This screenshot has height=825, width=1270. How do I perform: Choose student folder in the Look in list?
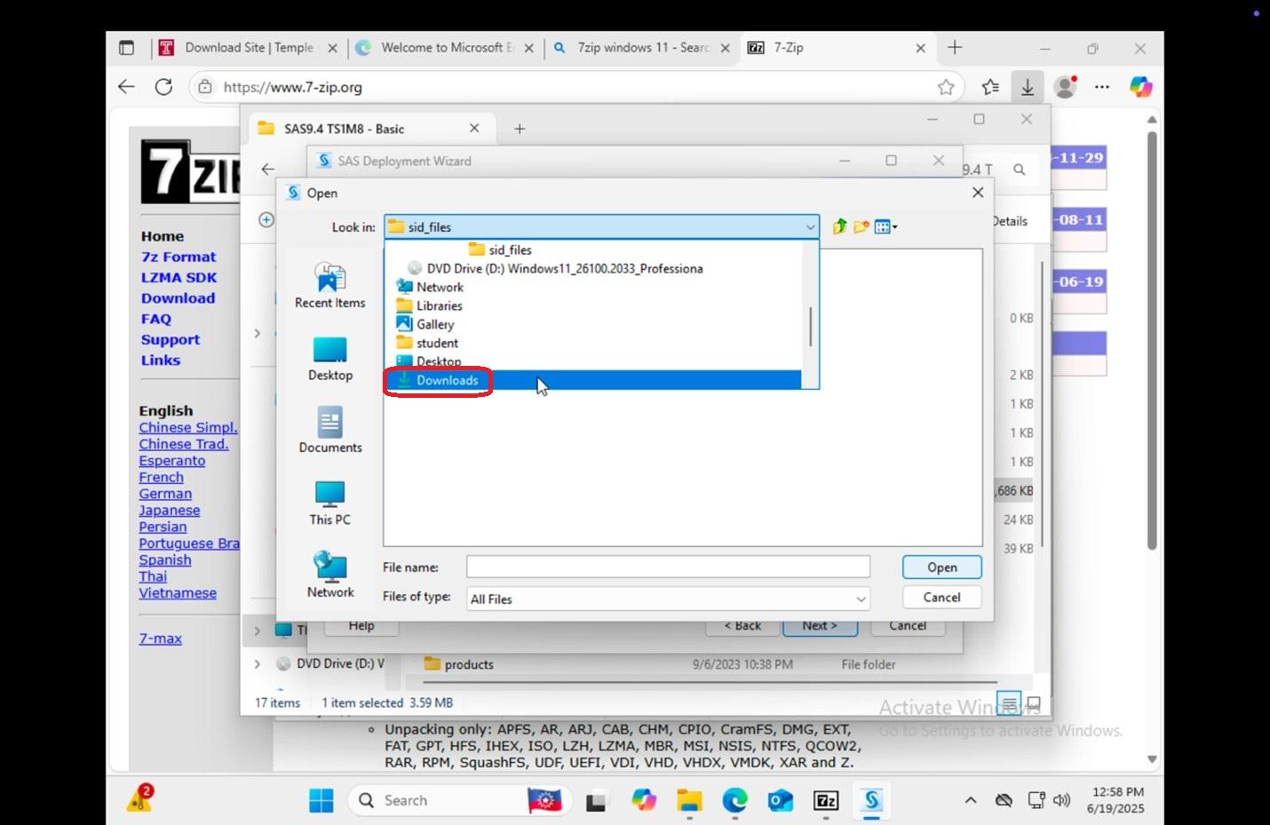[593, 343]
